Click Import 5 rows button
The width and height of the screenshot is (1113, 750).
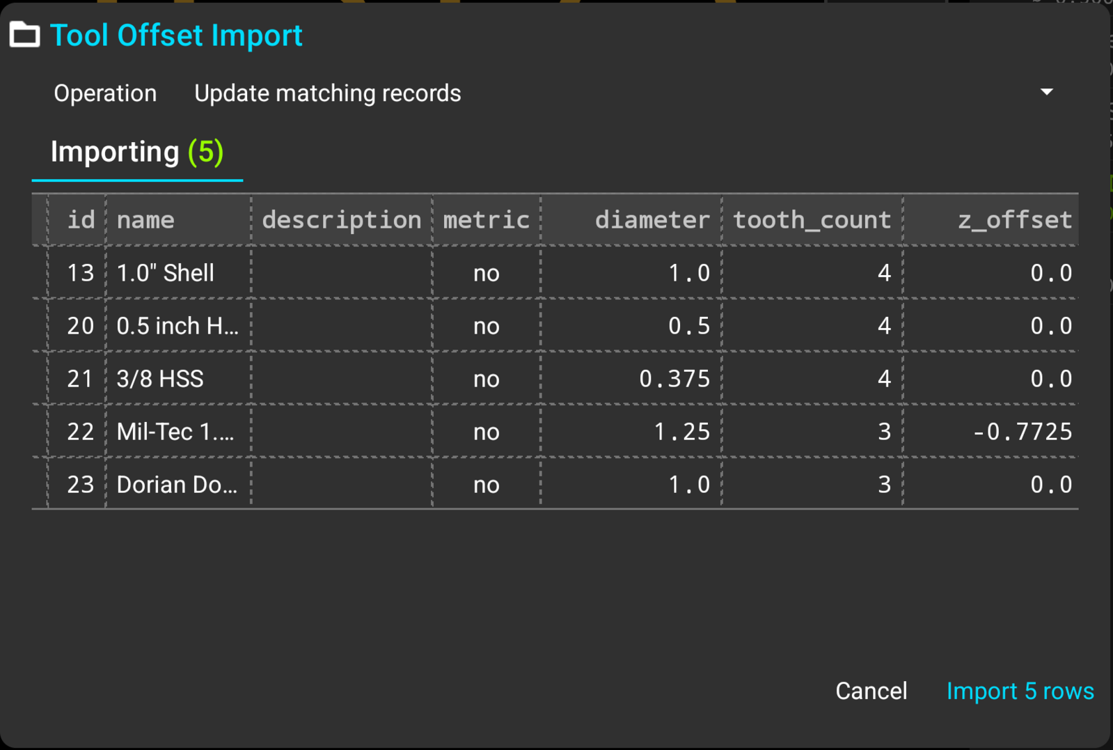(1020, 691)
